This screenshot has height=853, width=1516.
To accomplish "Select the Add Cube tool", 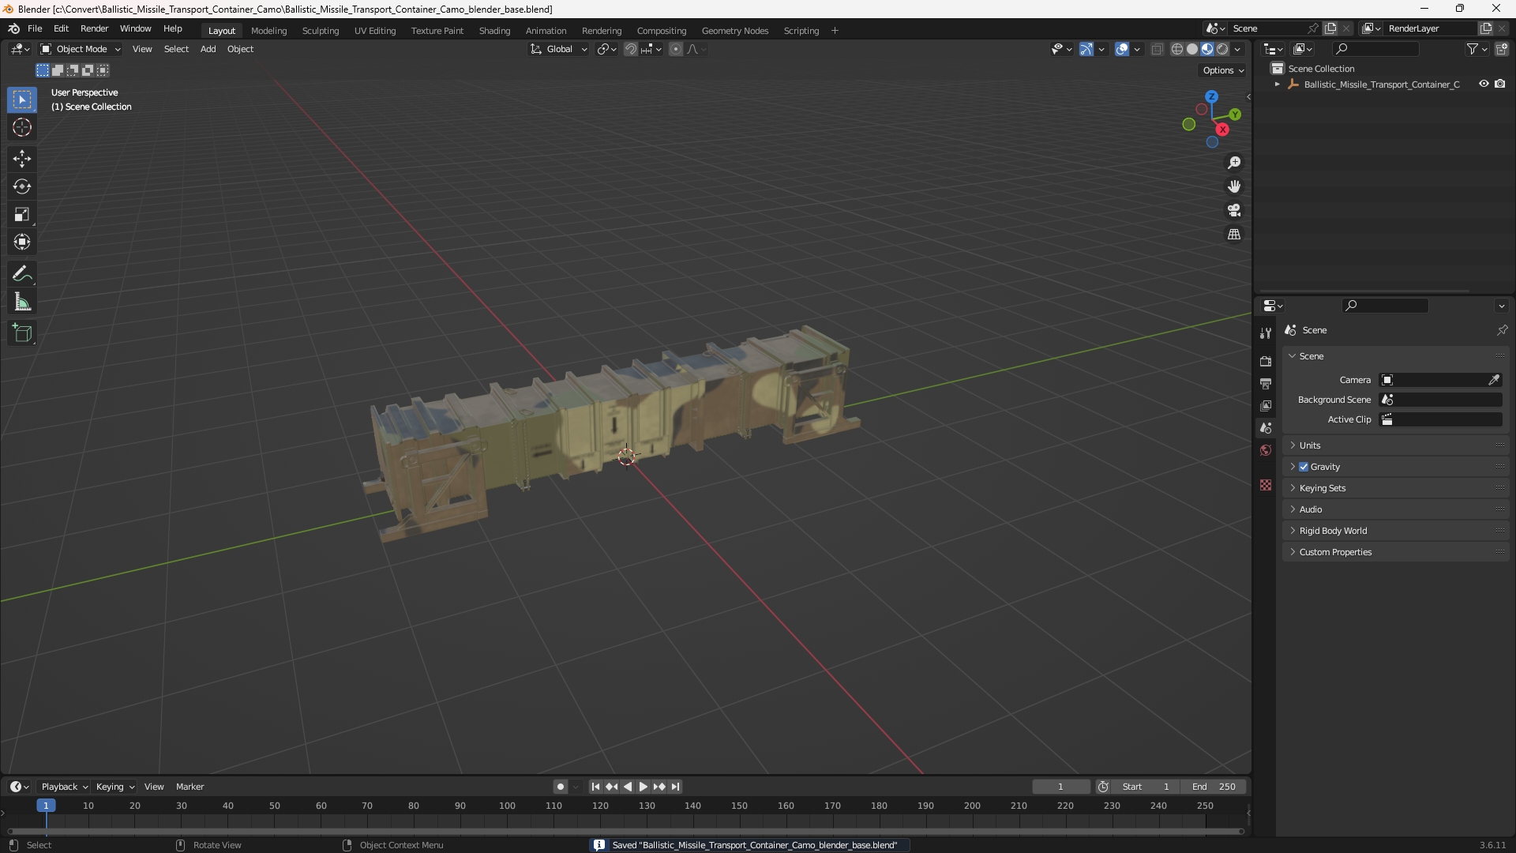I will pos(22,333).
